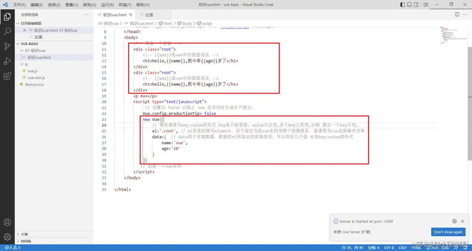Image resolution: width=472 pixels, height=251 pixels.
Task: Open the 文件(F) menu
Action: [19, 5]
